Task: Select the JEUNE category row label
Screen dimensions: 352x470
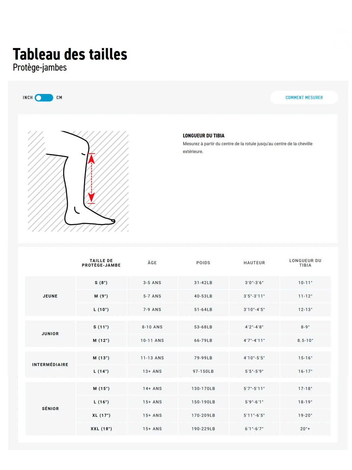Action: [x=50, y=296]
